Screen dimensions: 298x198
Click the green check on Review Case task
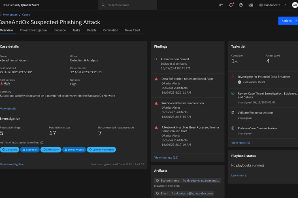[x=233, y=93]
